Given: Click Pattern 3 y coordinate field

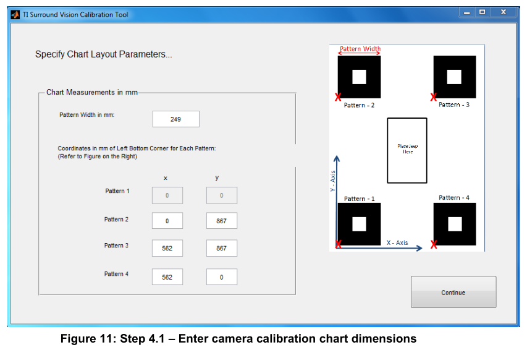Looking at the screenshot, I should (221, 248).
